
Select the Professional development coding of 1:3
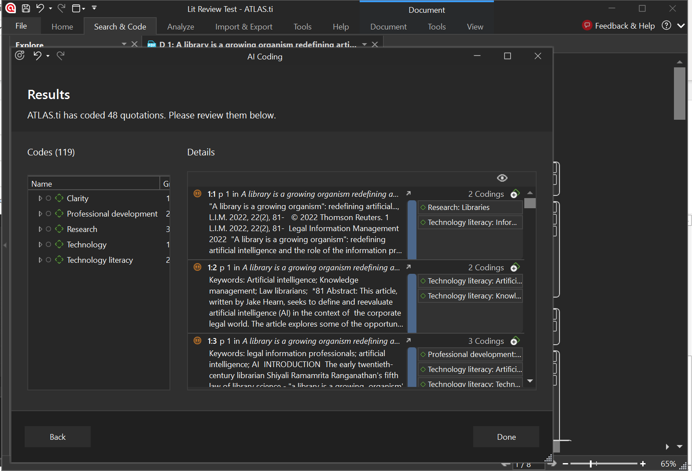[x=470, y=354]
